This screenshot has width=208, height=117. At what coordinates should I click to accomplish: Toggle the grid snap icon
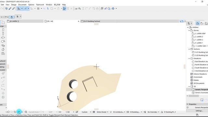(38, 9)
